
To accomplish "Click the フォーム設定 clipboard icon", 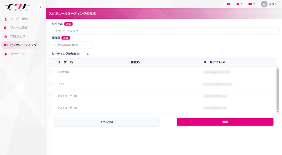I will coord(5,28).
